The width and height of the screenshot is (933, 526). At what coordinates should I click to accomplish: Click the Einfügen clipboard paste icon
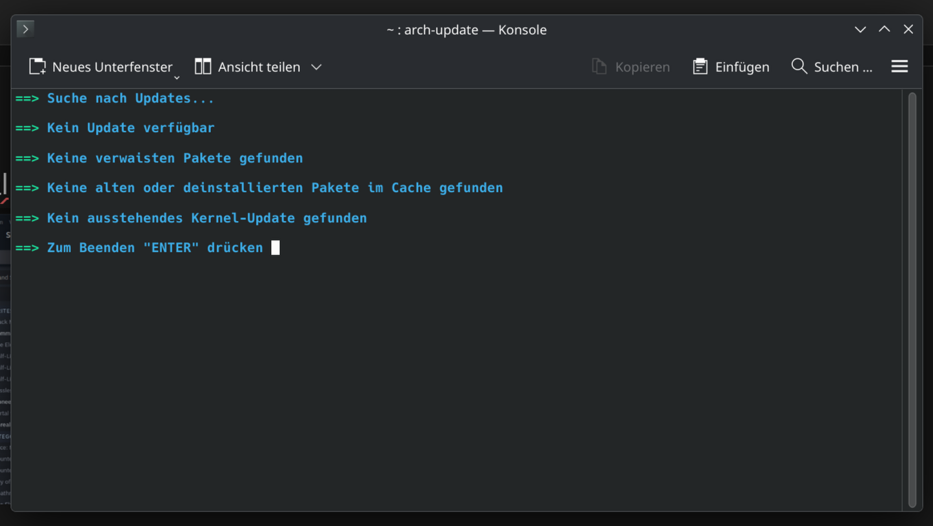[700, 67]
